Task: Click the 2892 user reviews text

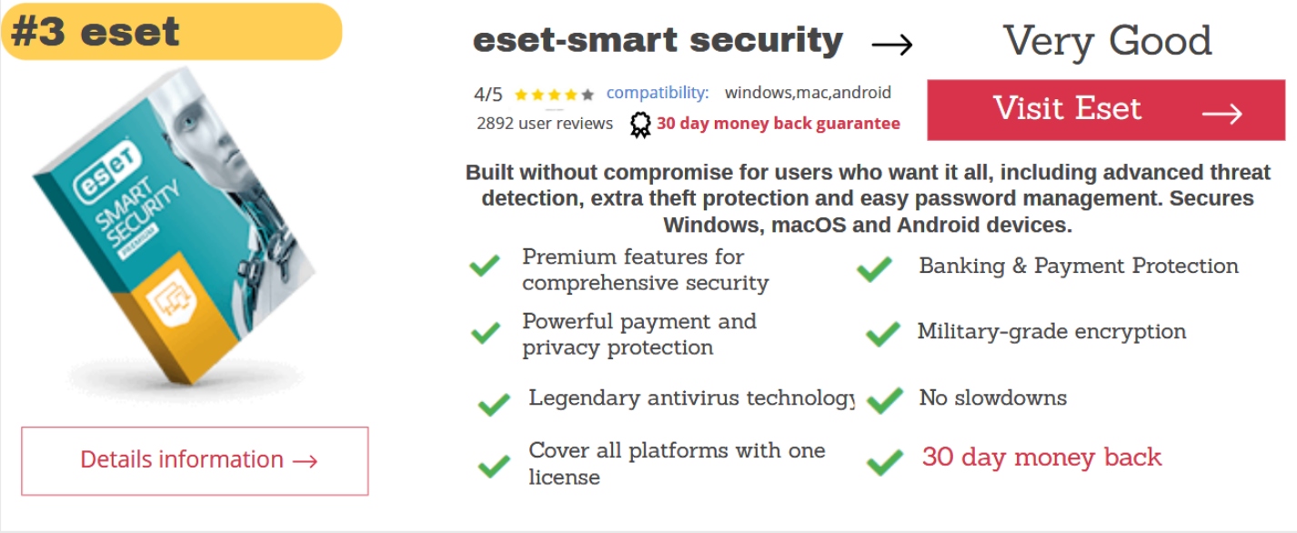Action: click(x=544, y=124)
